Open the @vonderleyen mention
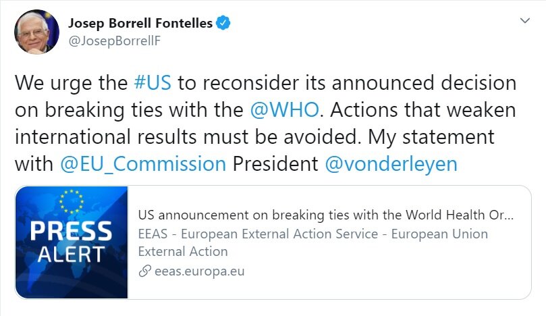 (391, 164)
